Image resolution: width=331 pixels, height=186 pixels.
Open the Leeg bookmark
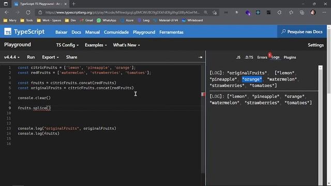(x=144, y=20)
